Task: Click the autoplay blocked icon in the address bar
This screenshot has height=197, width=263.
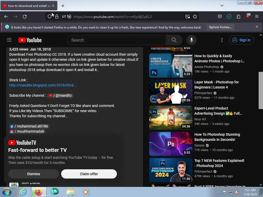Action: tap(69, 17)
